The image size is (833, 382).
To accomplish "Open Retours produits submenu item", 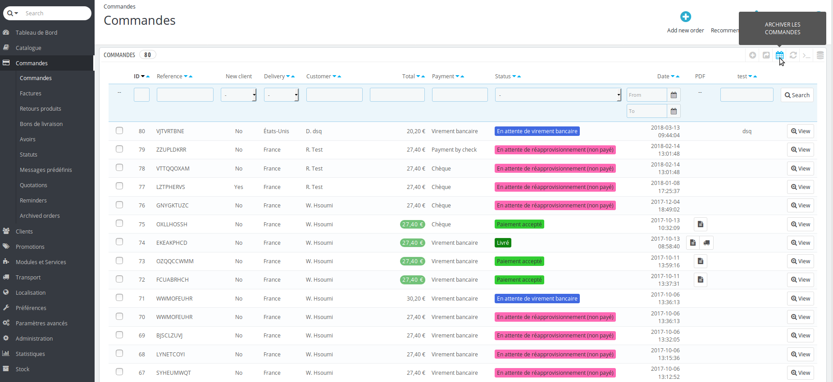I will tap(41, 109).
